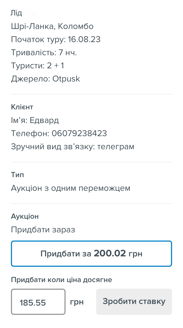This screenshot has height=328, width=183.
Task: Click the "Придбати коли ціна досягне" label
Action: [x=61, y=280]
